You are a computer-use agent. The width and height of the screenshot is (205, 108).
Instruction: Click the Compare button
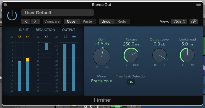[x=52, y=21]
